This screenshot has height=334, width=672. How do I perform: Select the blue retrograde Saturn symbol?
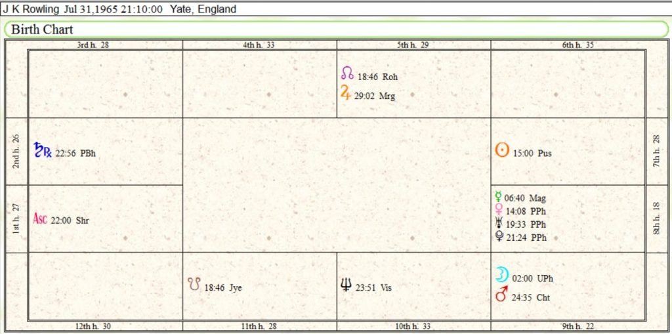click(x=43, y=150)
